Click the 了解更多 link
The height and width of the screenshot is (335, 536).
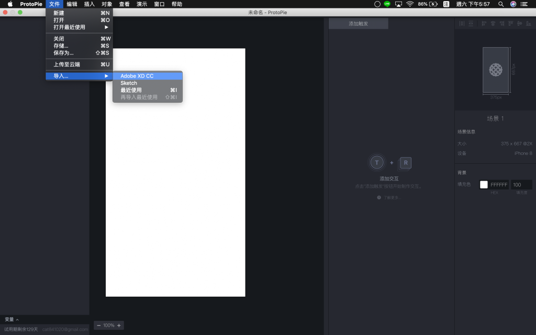(x=392, y=197)
